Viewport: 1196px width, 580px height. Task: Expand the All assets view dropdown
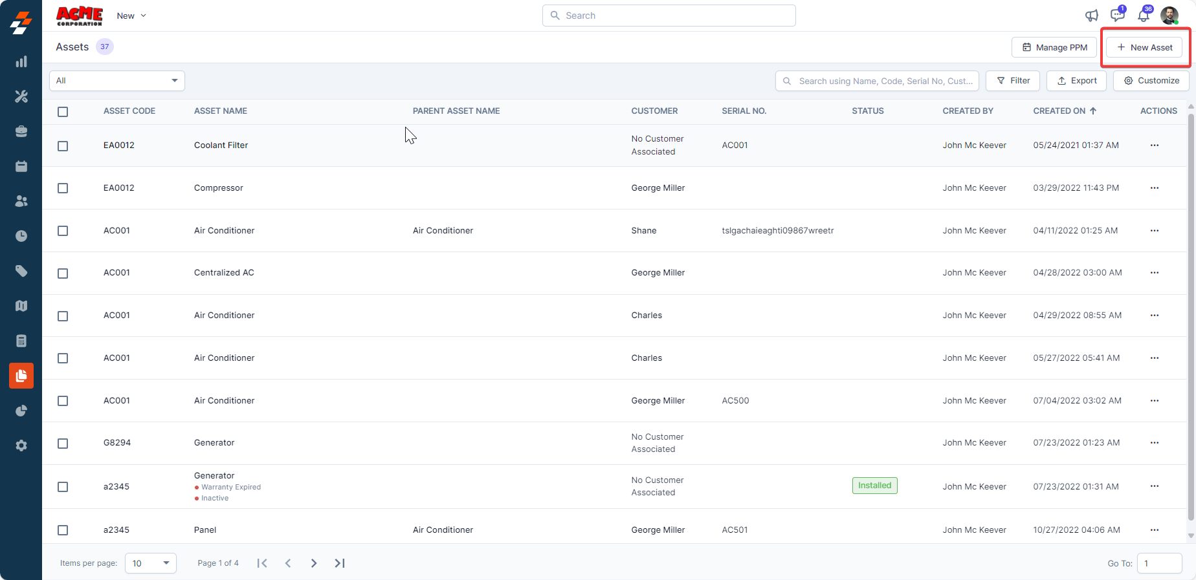tap(117, 81)
